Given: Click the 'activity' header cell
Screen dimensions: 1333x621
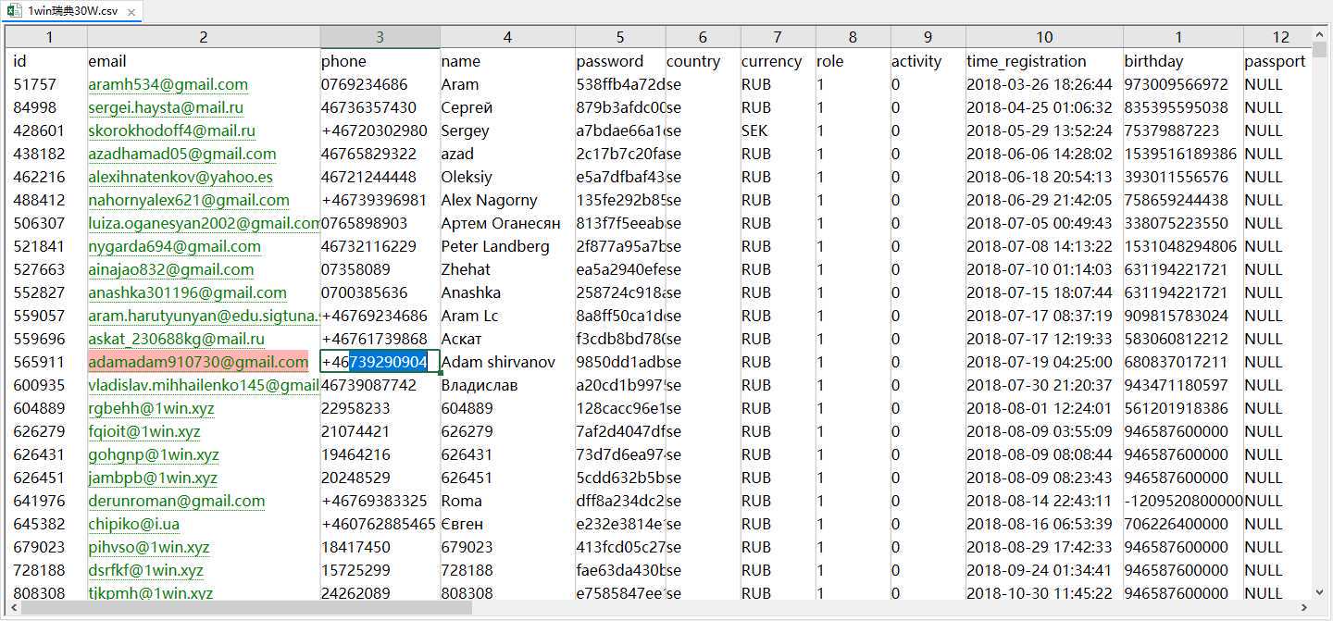Looking at the screenshot, I should (928, 61).
